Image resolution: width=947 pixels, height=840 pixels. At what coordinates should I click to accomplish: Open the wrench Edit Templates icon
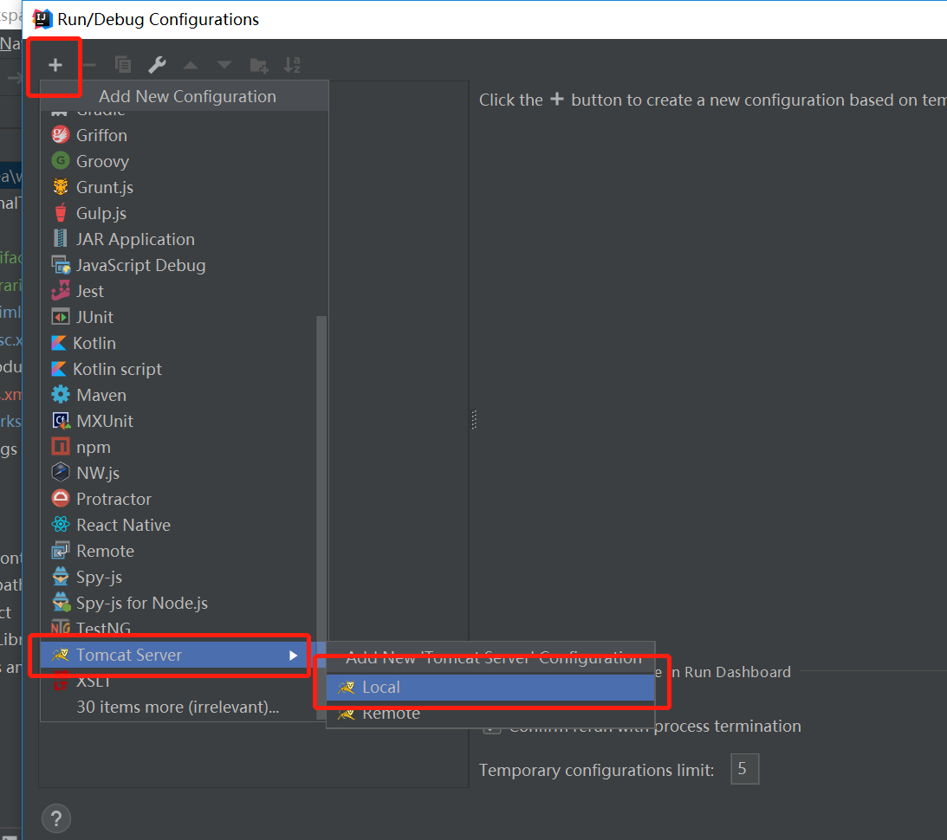(157, 65)
